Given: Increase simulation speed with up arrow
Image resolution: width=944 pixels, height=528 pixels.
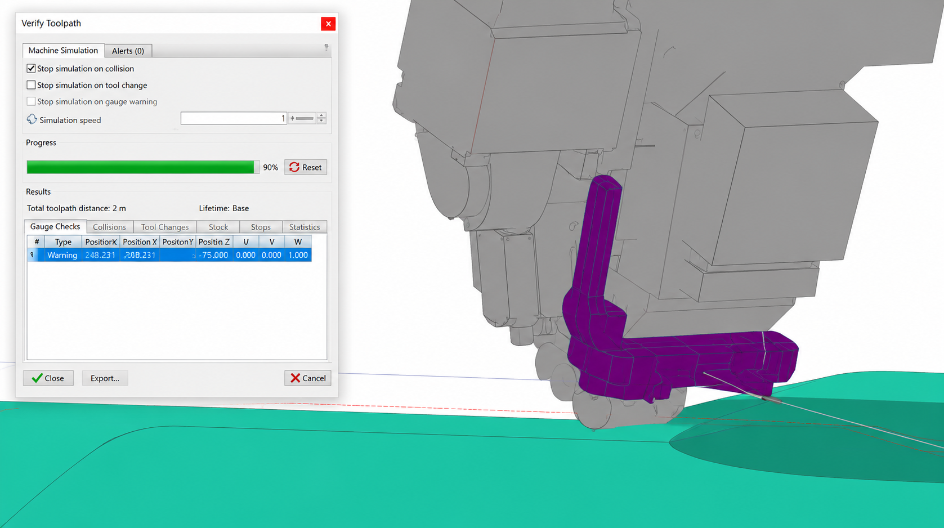Looking at the screenshot, I should [321, 115].
